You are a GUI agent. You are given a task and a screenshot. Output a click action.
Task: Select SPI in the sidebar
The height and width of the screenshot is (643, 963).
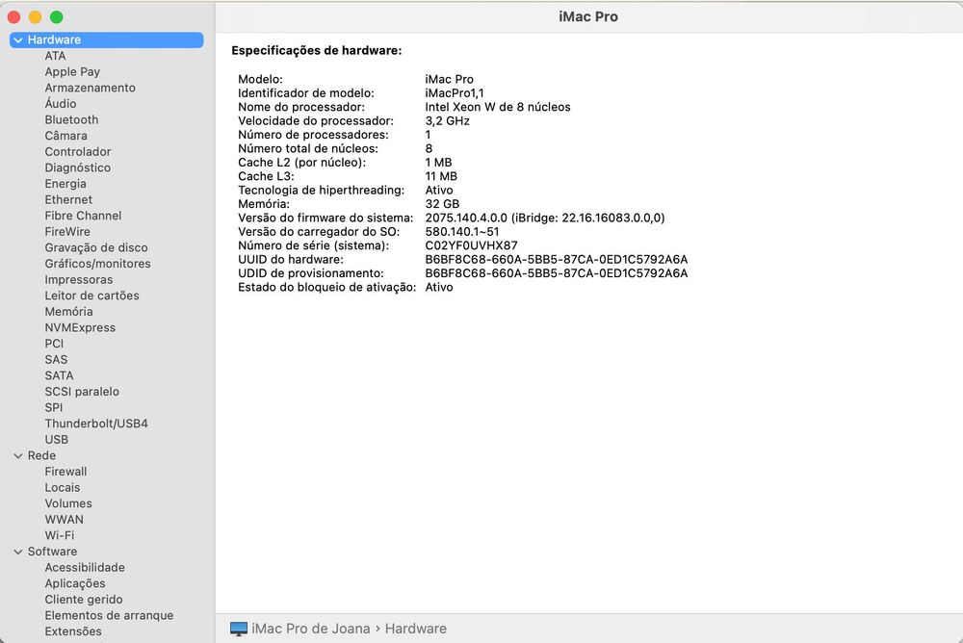click(x=53, y=407)
